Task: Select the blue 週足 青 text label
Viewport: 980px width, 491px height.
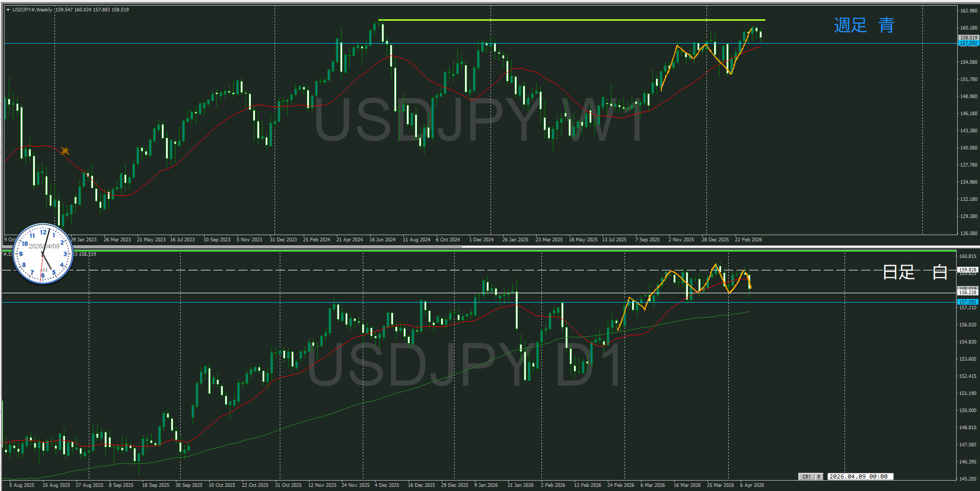Action: (864, 25)
